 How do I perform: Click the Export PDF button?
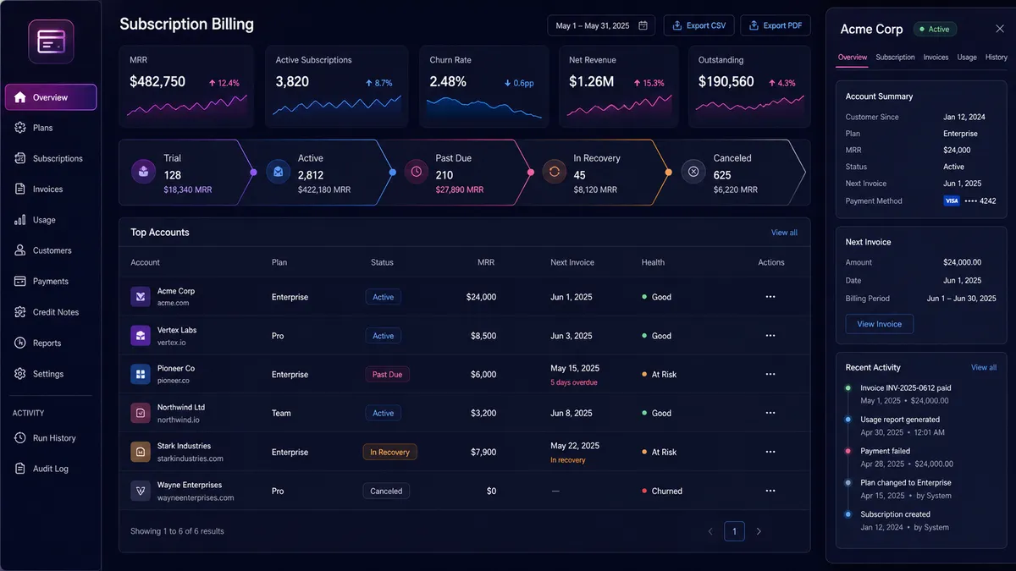(776, 25)
